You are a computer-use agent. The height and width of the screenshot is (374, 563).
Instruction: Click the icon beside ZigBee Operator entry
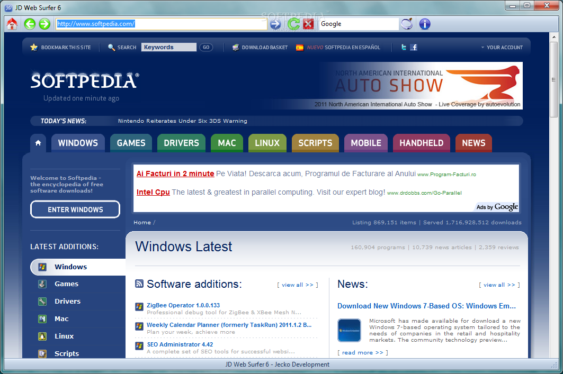pyautogui.click(x=139, y=307)
